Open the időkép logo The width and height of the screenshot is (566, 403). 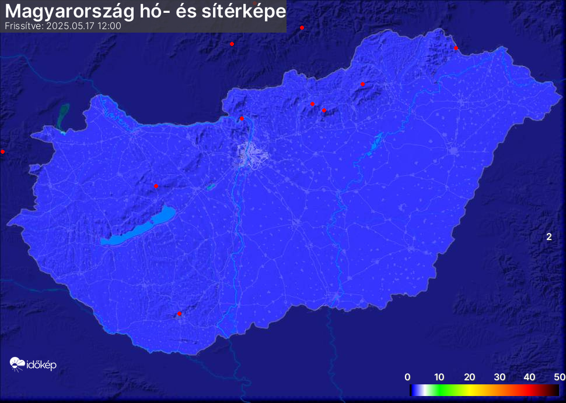(x=33, y=365)
